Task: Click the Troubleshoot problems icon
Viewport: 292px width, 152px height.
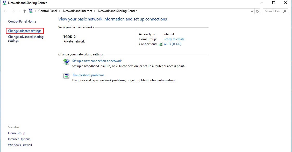Action: click(x=66, y=76)
